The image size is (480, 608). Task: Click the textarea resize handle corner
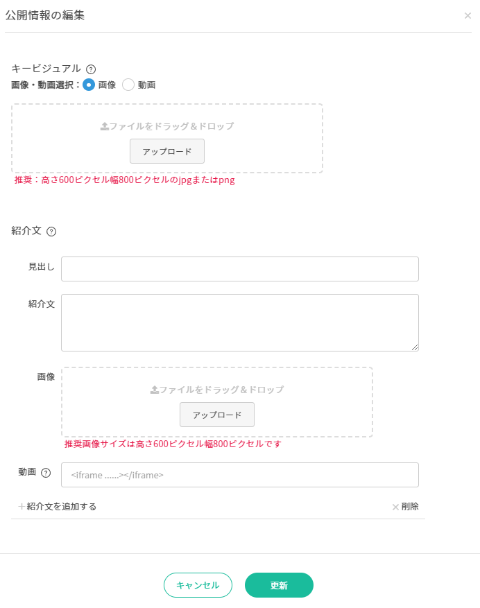tap(415, 347)
